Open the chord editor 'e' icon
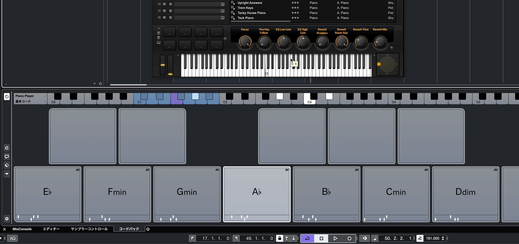The image size is (519, 244). 7,148
